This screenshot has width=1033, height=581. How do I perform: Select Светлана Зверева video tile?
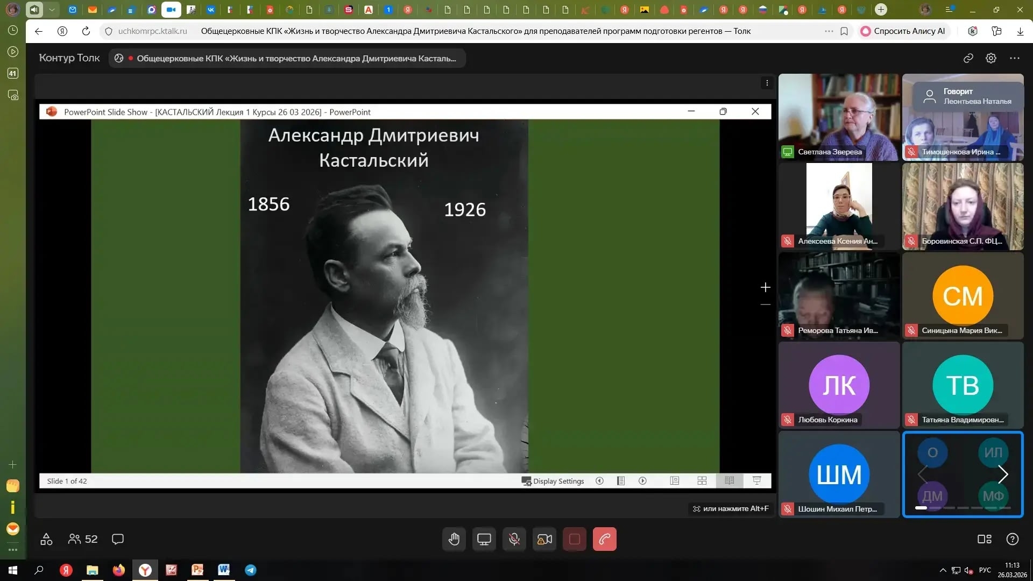point(838,117)
